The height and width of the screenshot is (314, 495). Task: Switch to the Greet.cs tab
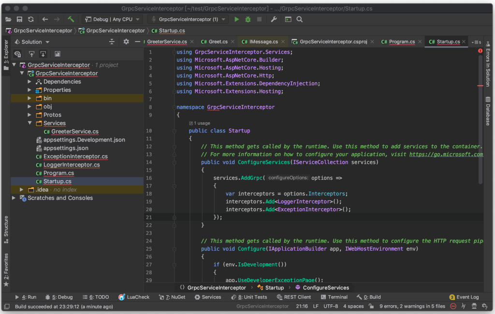coord(218,42)
